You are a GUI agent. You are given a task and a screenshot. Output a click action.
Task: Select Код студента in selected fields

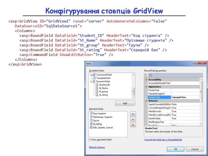(x=99, y=113)
